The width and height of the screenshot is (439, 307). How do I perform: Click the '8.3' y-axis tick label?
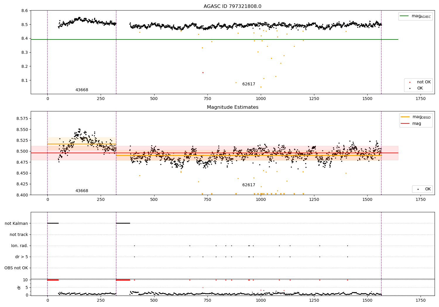(25, 52)
